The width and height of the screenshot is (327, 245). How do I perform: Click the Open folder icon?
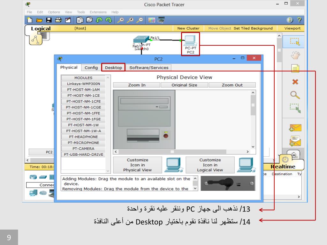pos(39,20)
